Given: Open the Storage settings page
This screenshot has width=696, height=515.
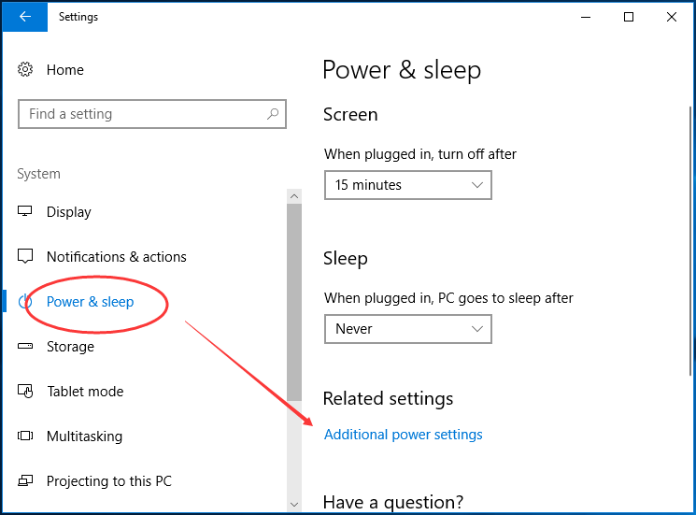Looking at the screenshot, I should point(70,346).
